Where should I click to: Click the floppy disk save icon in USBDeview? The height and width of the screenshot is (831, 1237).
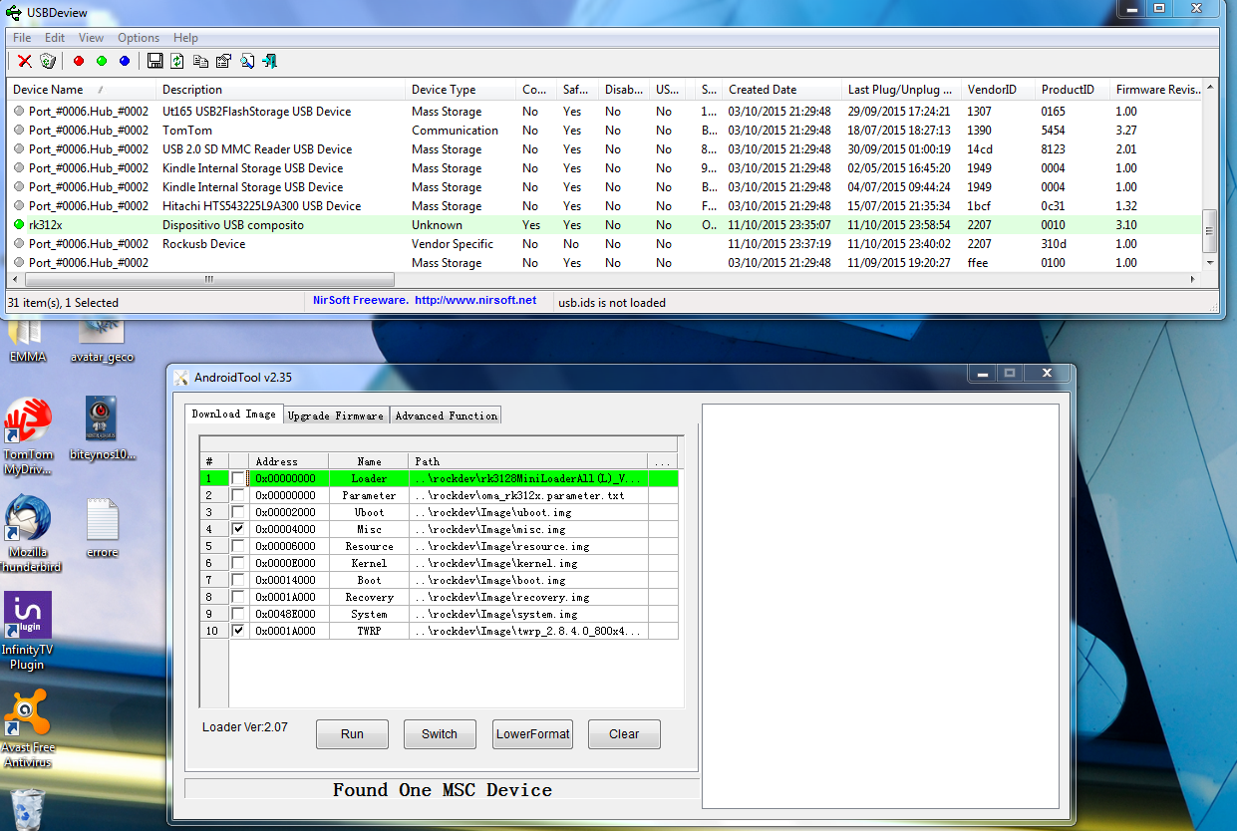click(x=155, y=62)
